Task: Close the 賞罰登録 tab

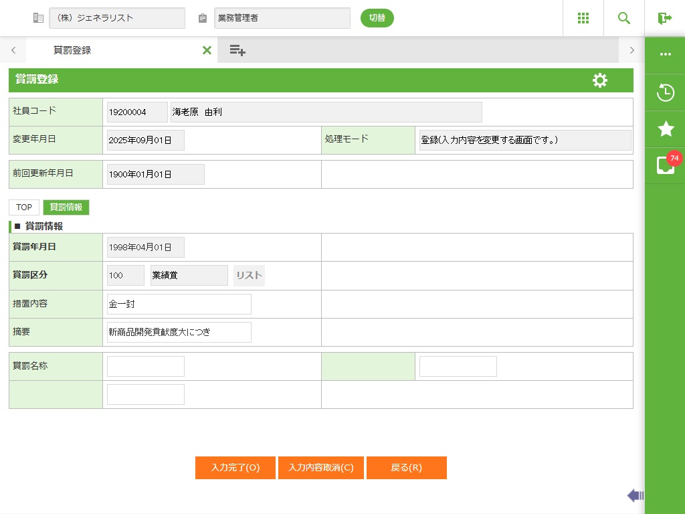Action: (x=207, y=50)
